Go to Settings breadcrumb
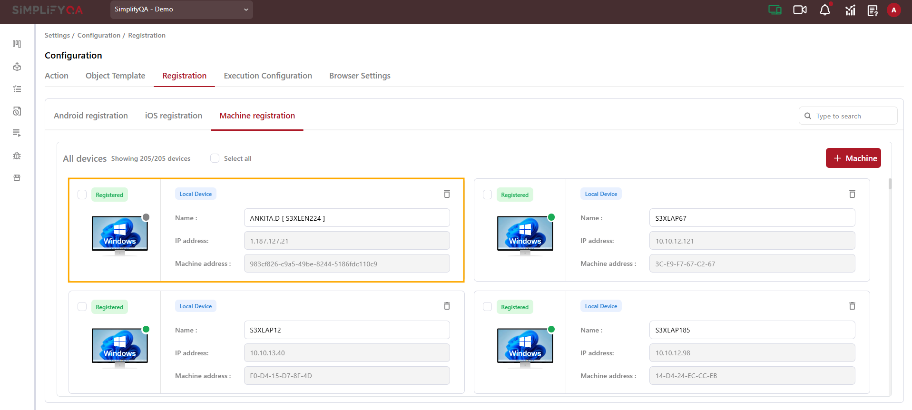 tap(57, 35)
